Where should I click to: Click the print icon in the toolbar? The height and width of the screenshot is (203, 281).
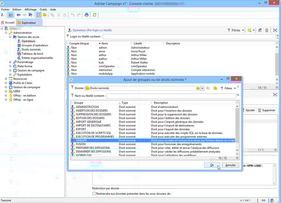tap(87, 15)
